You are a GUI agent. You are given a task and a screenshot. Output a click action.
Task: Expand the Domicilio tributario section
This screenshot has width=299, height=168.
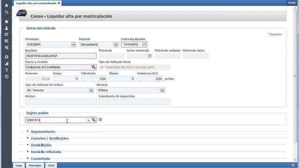point(46,152)
